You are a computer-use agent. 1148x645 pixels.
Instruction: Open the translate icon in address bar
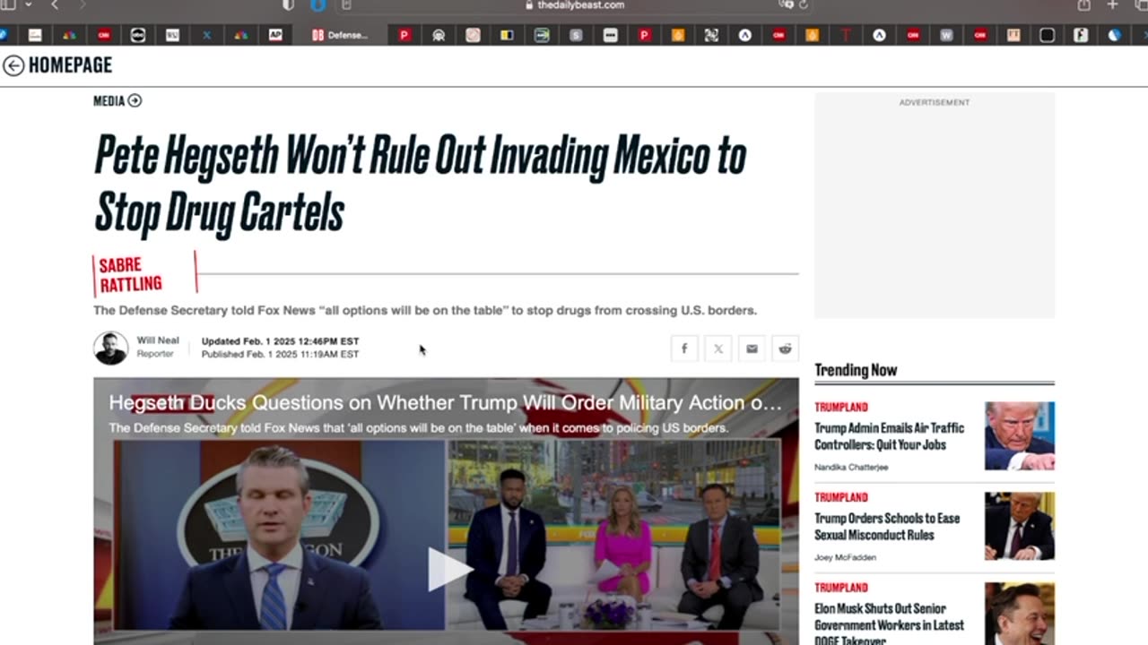tap(786, 5)
